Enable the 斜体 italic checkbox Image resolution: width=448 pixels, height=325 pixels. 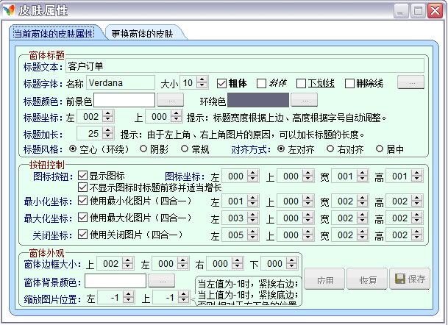261,83
